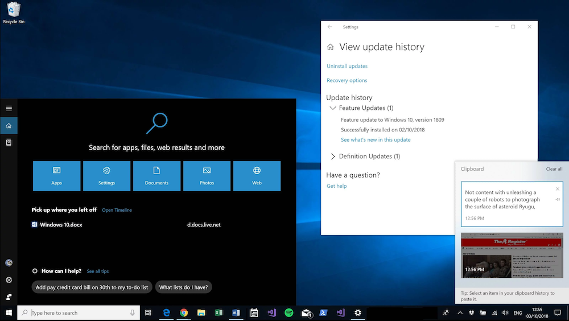Filter search by Apps tile

[56, 176]
